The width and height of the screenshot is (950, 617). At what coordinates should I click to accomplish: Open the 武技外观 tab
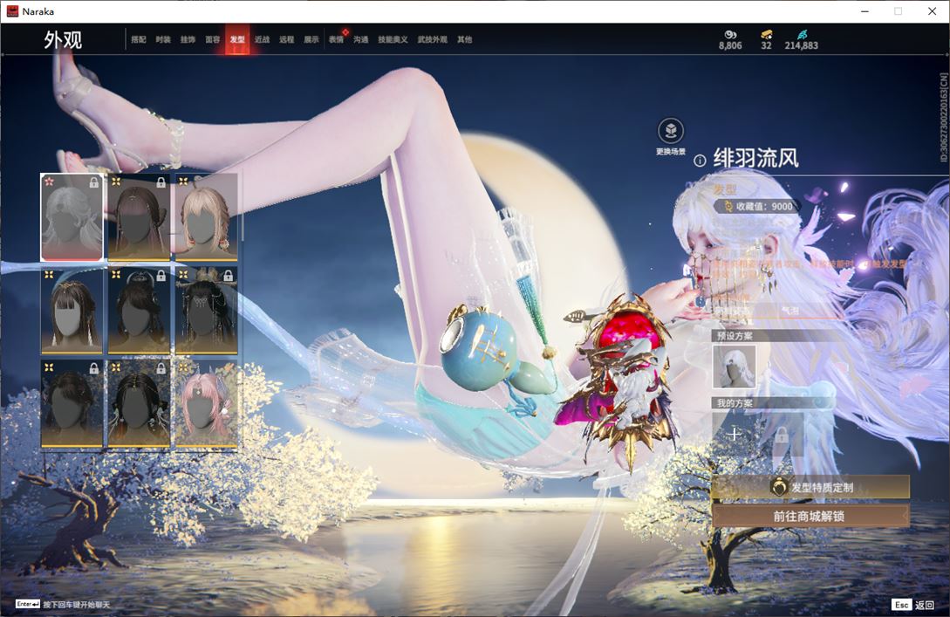click(x=432, y=39)
